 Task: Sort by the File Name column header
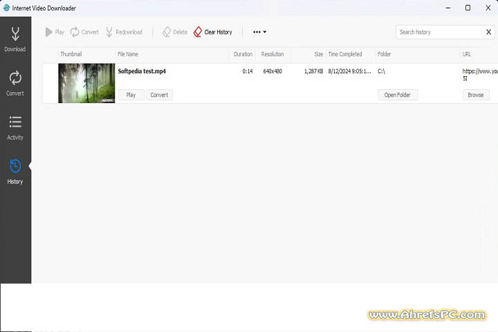(x=128, y=54)
